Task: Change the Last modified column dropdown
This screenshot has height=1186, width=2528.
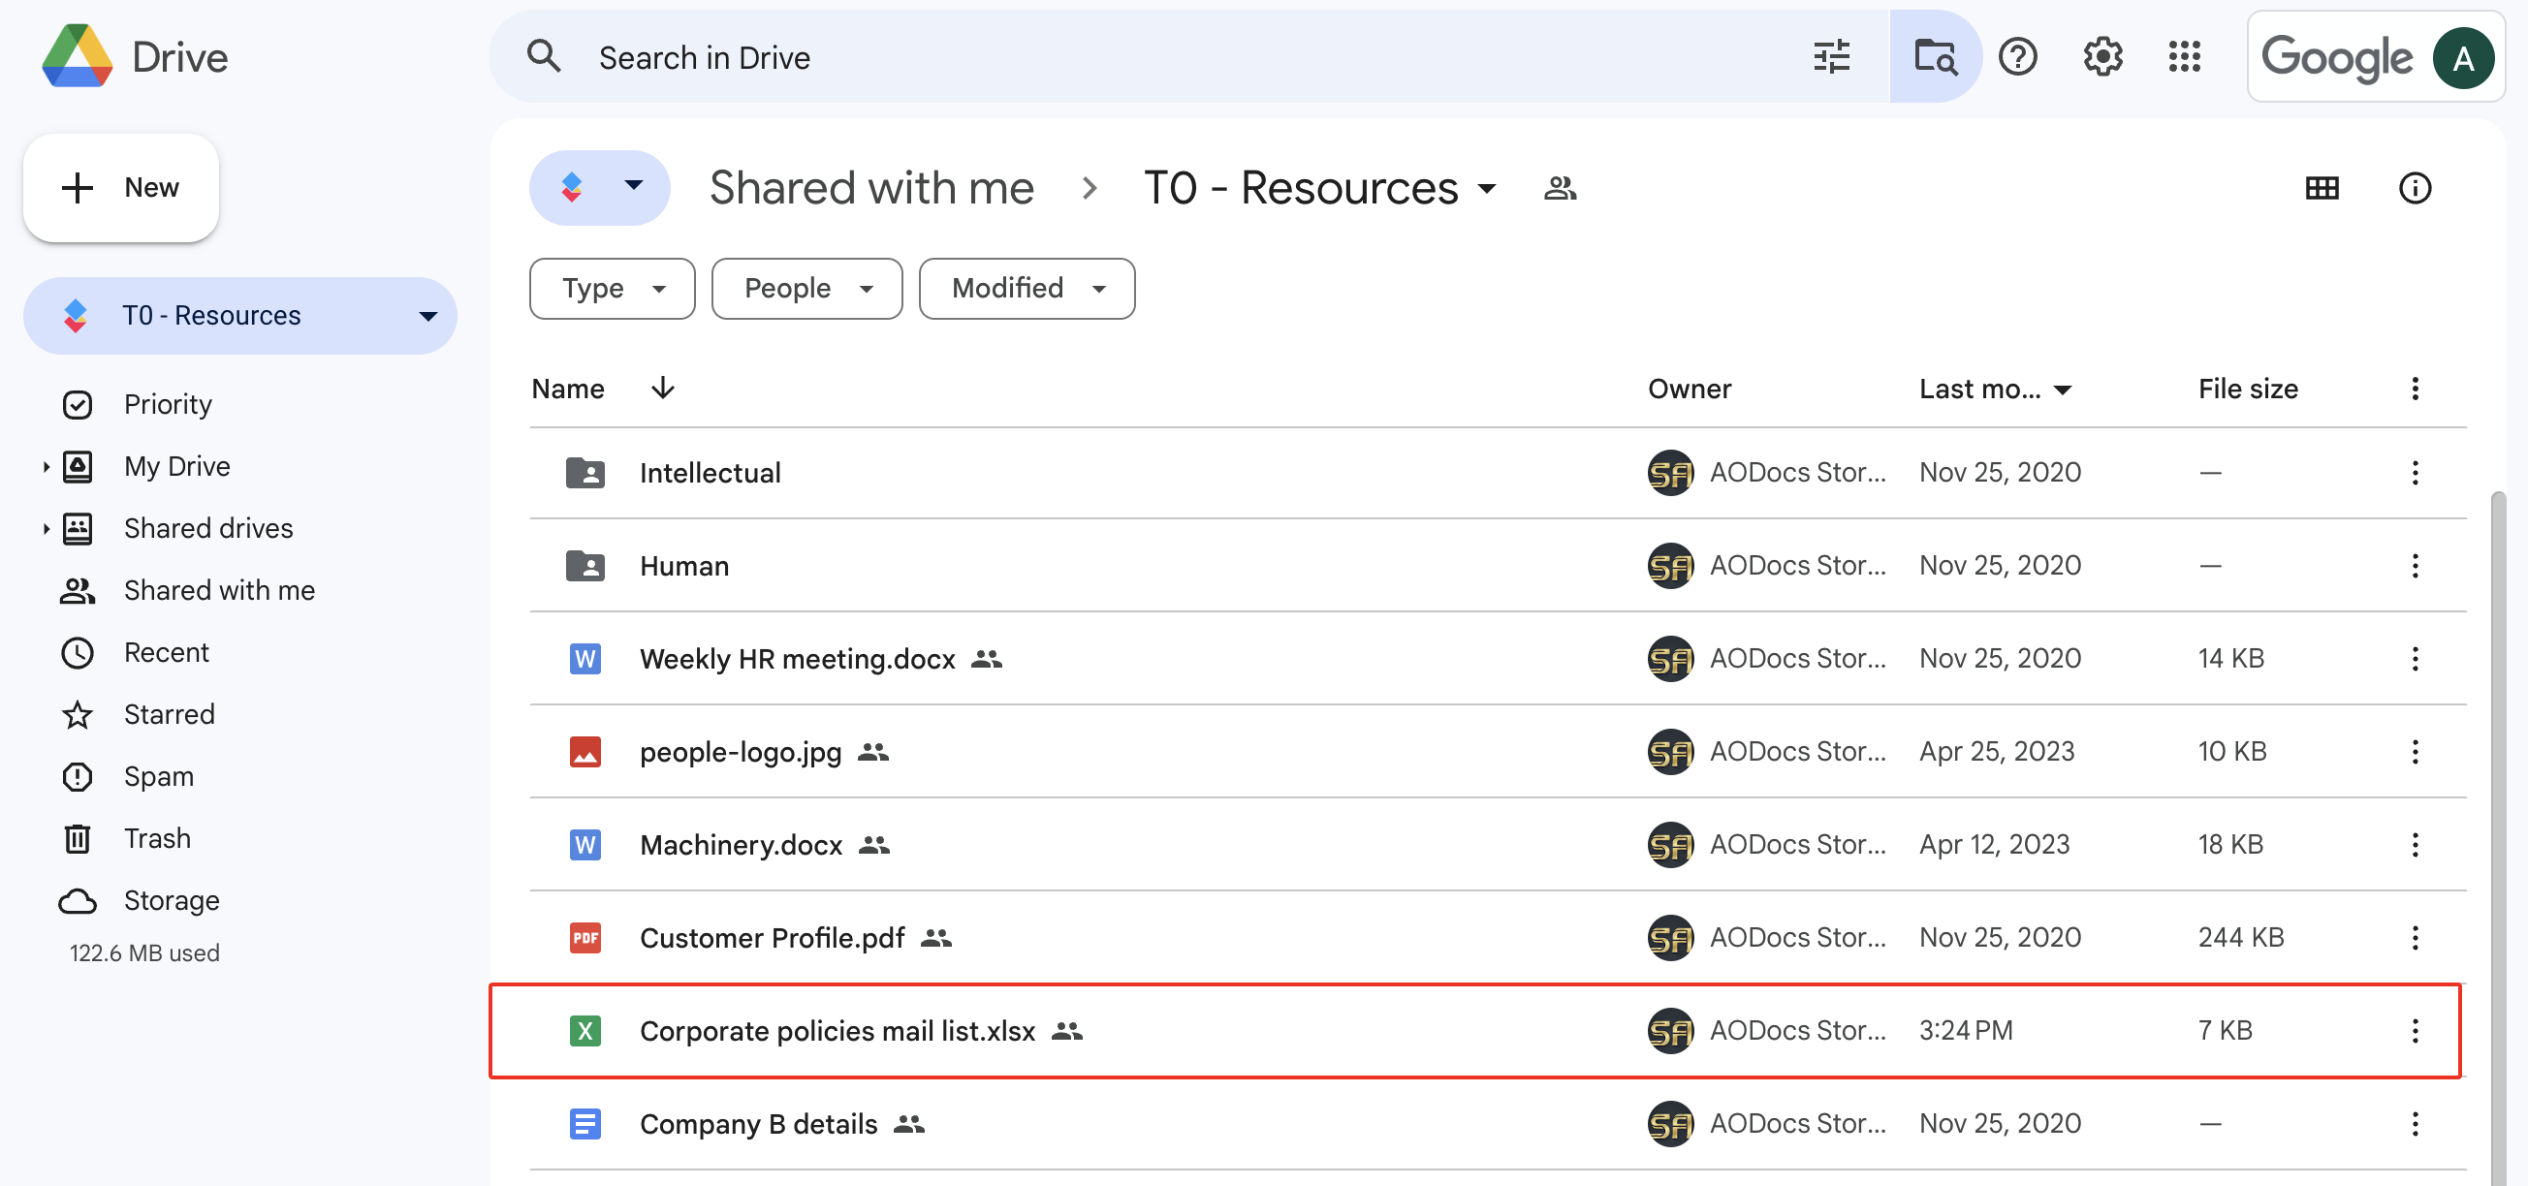Action: click(2062, 390)
